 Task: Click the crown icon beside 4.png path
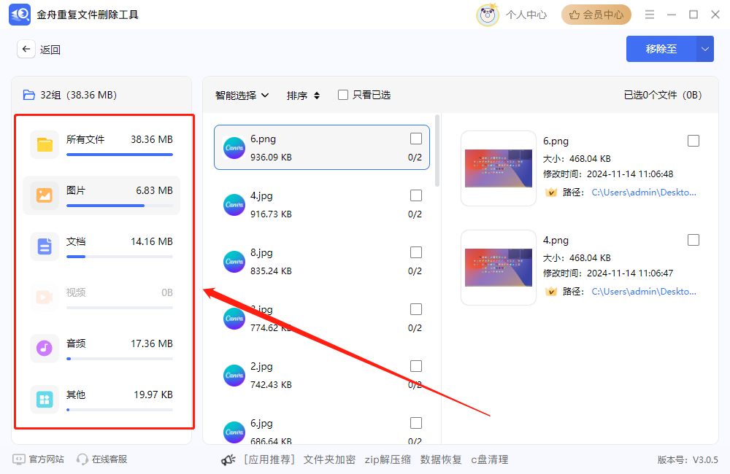pos(550,291)
